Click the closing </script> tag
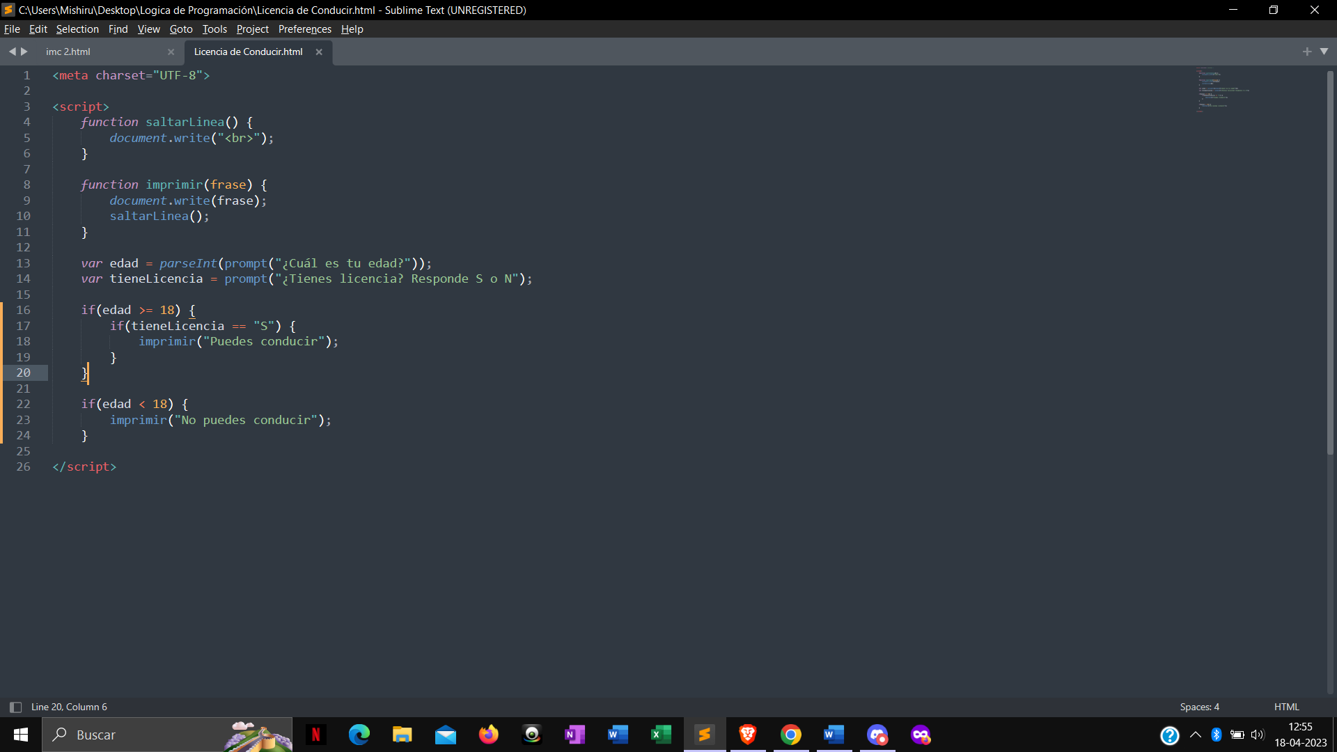Image resolution: width=1337 pixels, height=752 pixels. (x=84, y=467)
